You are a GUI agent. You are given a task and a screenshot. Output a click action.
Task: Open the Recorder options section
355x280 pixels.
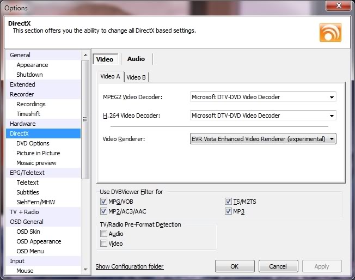tap(43, 94)
